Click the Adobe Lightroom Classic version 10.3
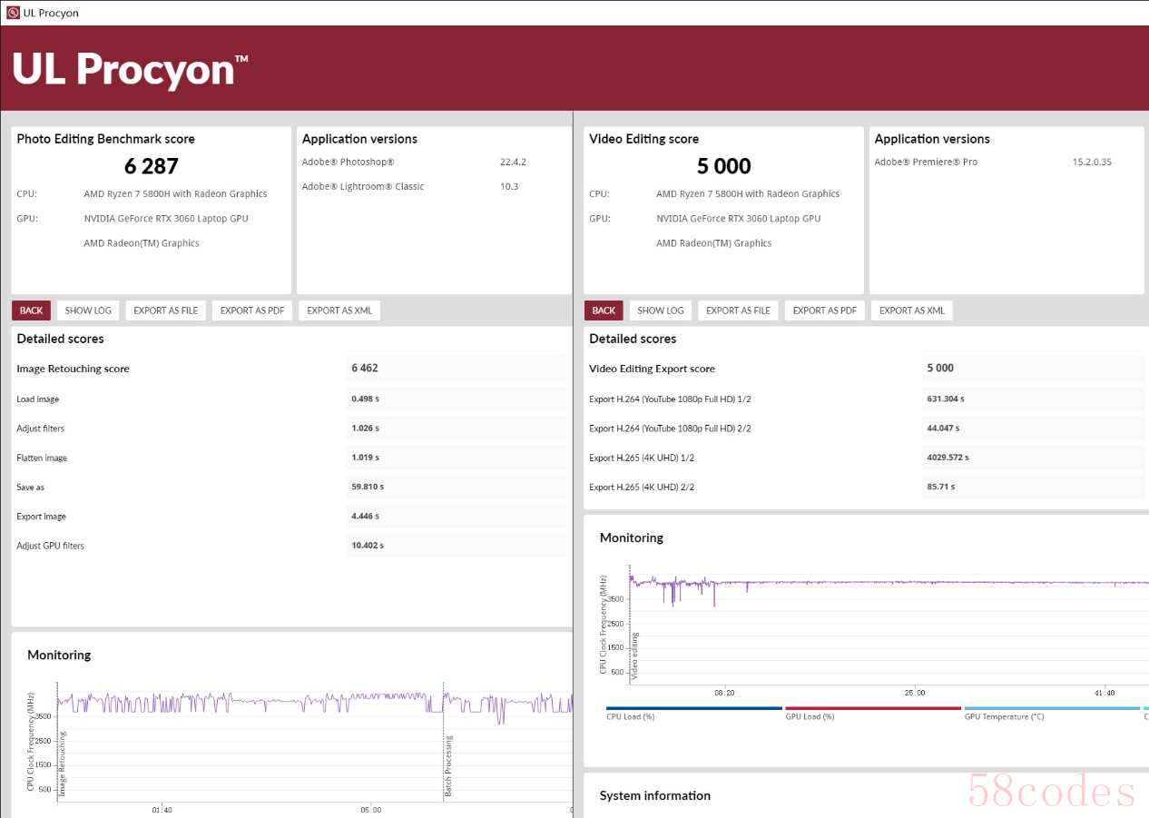Screen dimensions: 1149x818 point(509,187)
